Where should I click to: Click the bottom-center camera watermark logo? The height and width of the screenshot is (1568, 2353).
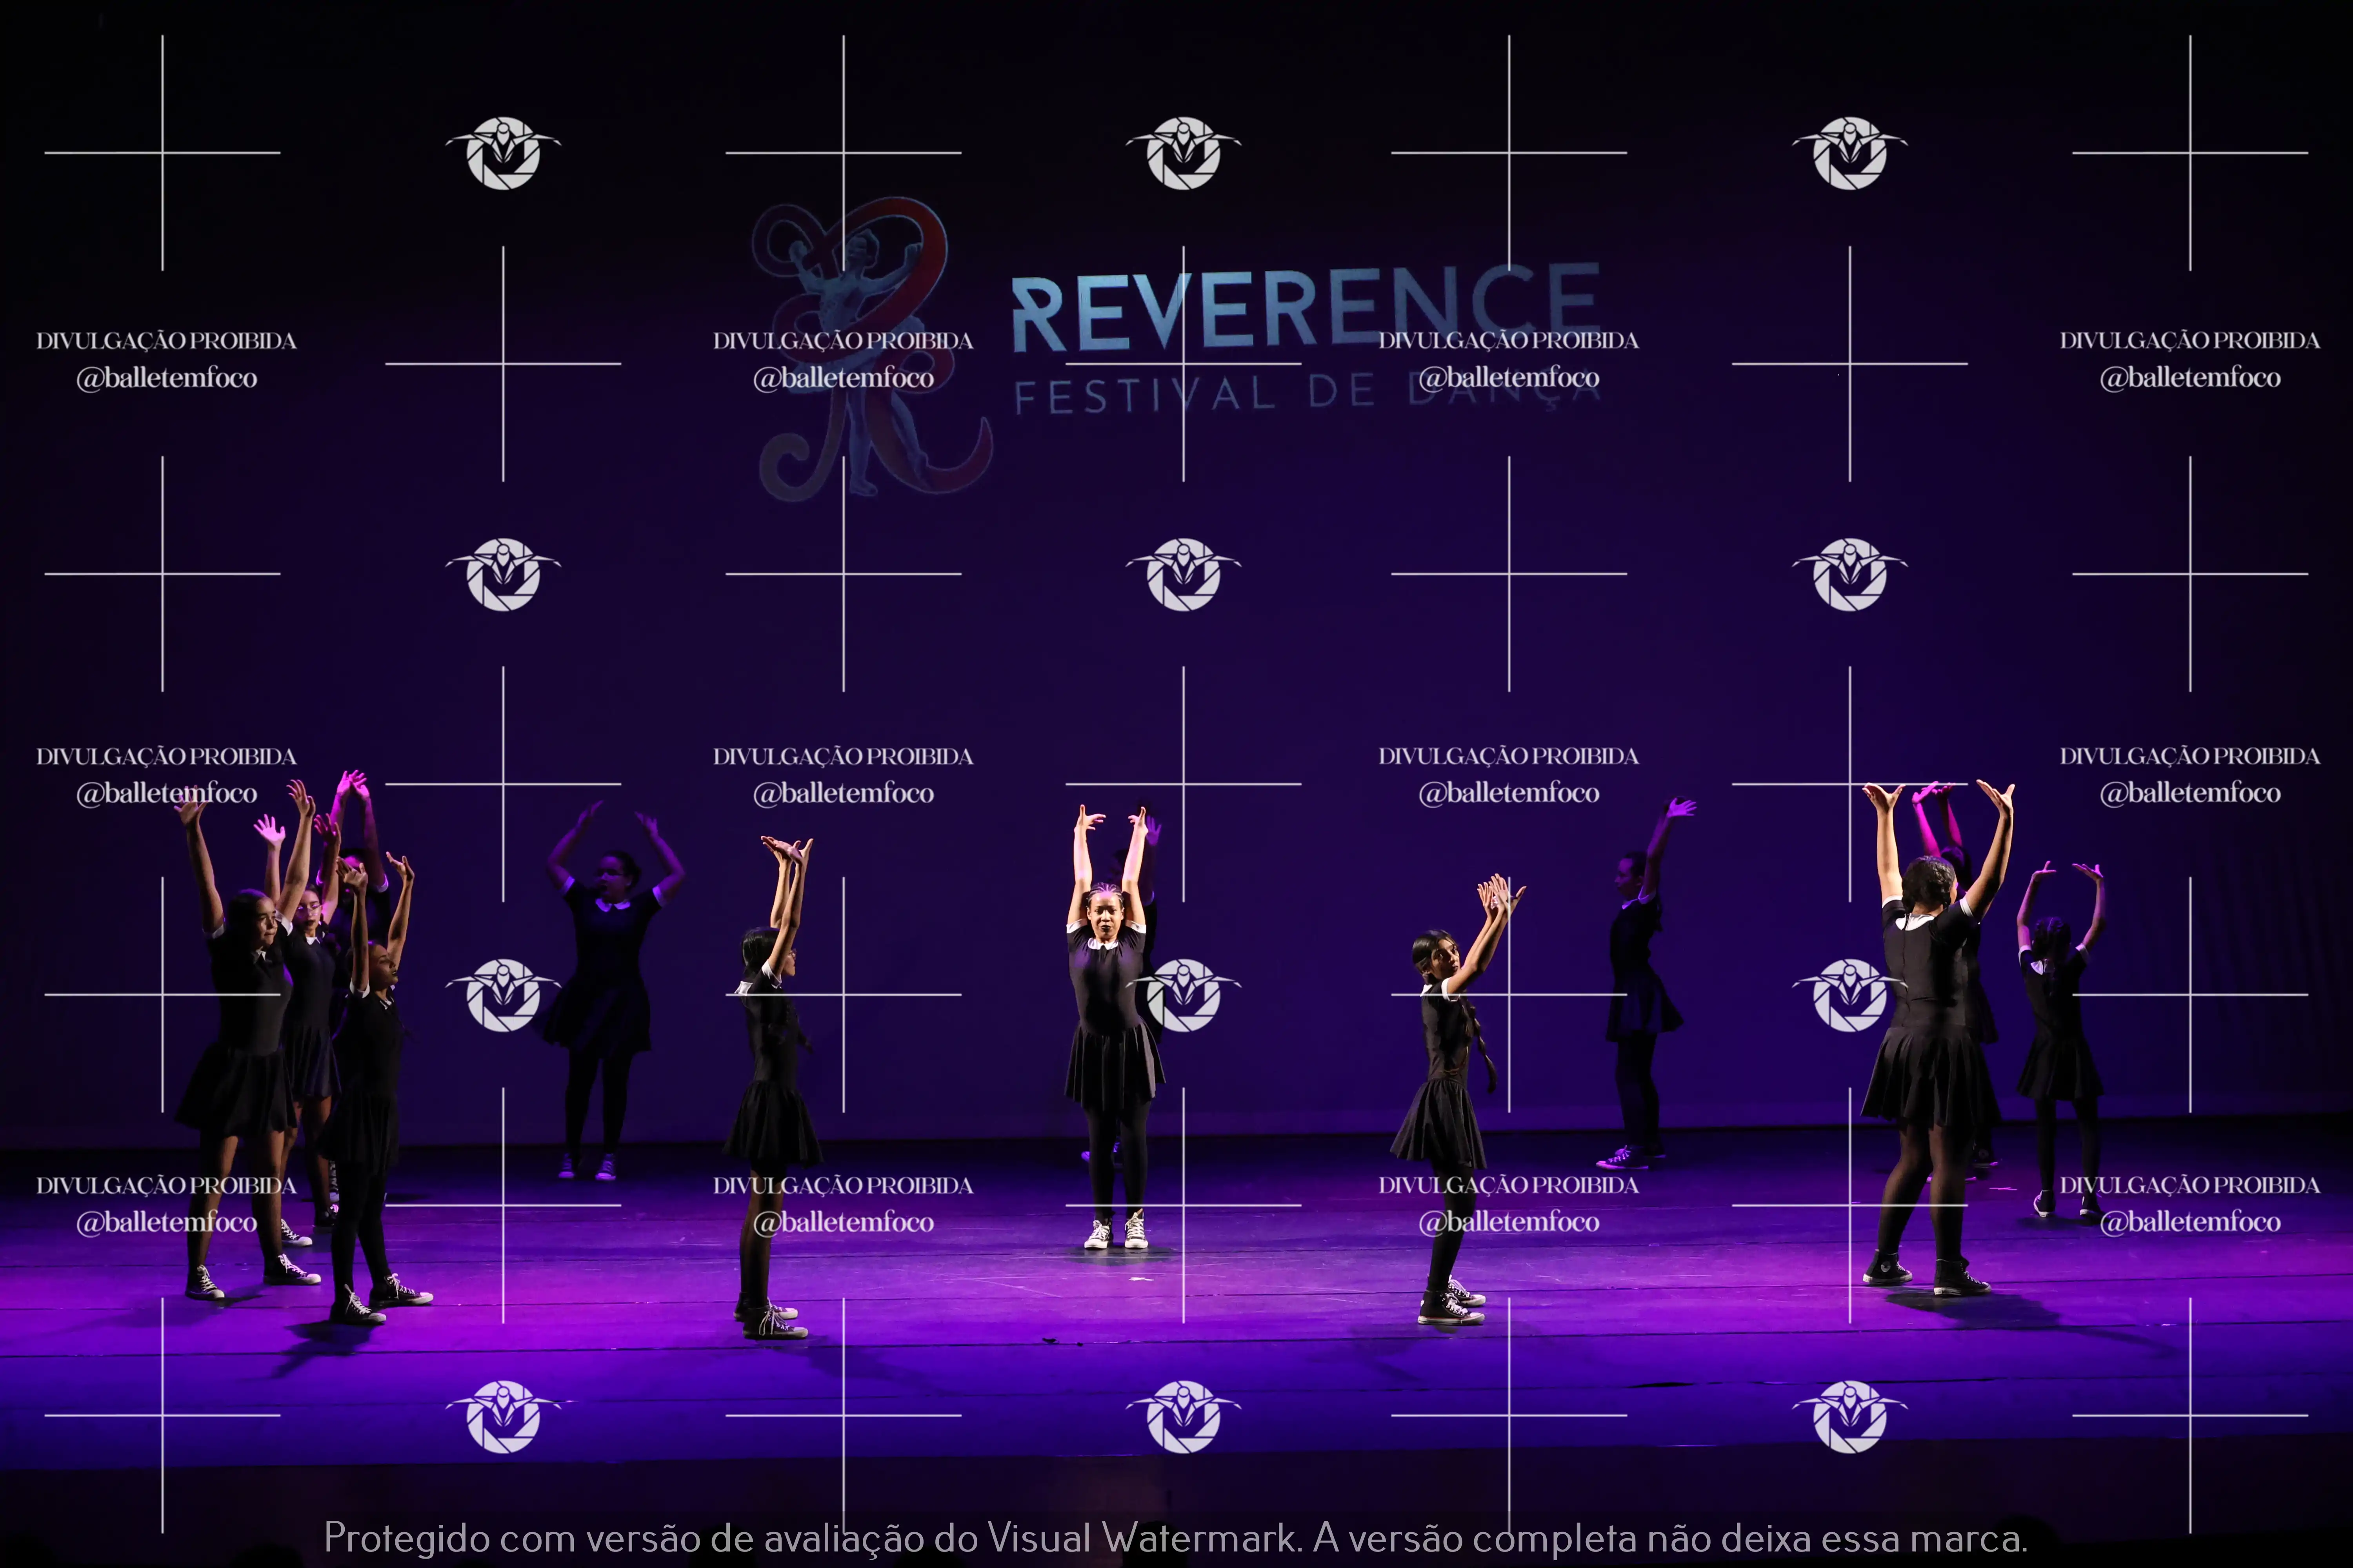pos(1184,1416)
